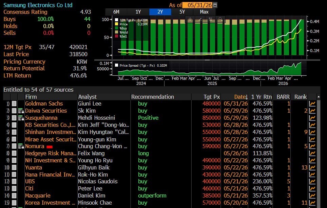Screen dimensions: 327x208
Task: Click the red flag marker next to Nomura
Action: point(50,147)
